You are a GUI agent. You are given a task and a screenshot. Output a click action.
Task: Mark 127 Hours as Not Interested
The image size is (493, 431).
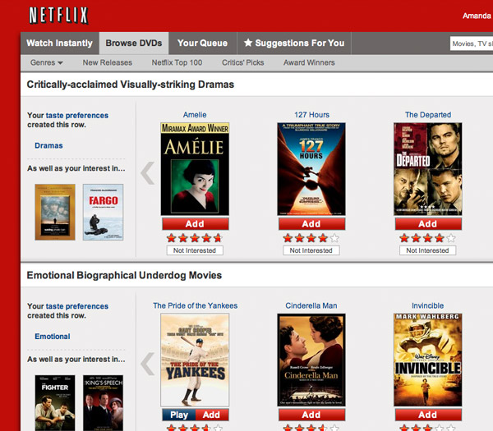(x=311, y=250)
